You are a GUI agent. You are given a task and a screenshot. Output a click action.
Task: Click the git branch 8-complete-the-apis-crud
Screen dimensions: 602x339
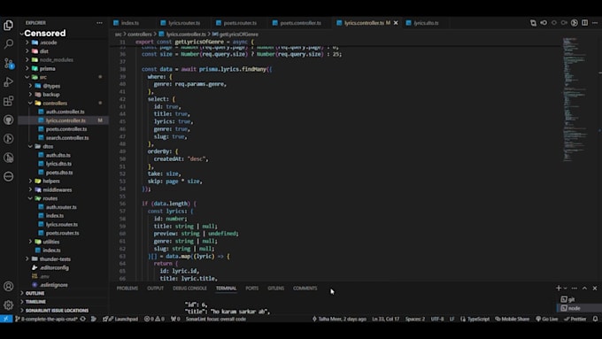click(47, 319)
